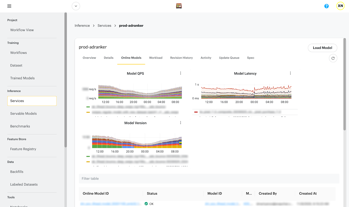
Task: Open Model QPS chart options menu
Action: point(181,73)
